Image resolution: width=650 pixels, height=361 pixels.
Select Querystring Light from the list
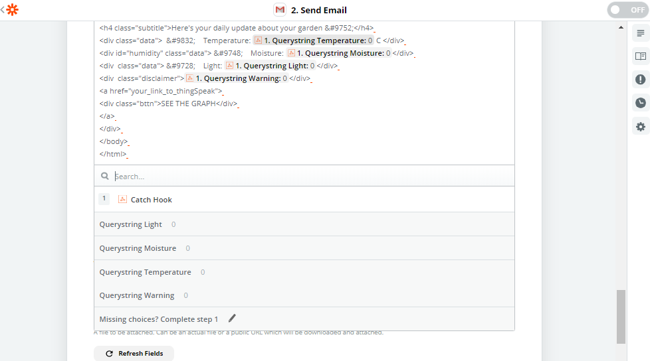coord(131,224)
